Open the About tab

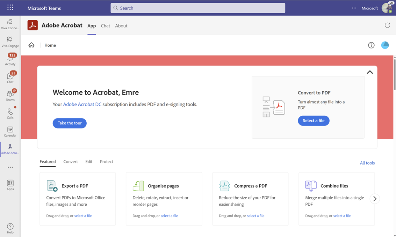coord(121,26)
